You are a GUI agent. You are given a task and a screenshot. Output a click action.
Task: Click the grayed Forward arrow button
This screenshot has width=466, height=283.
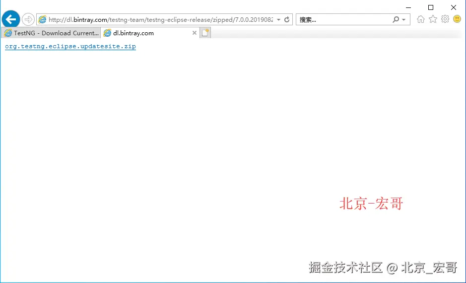(28, 20)
